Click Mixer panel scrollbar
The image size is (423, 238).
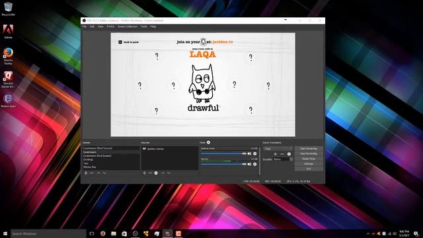coord(260,161)
